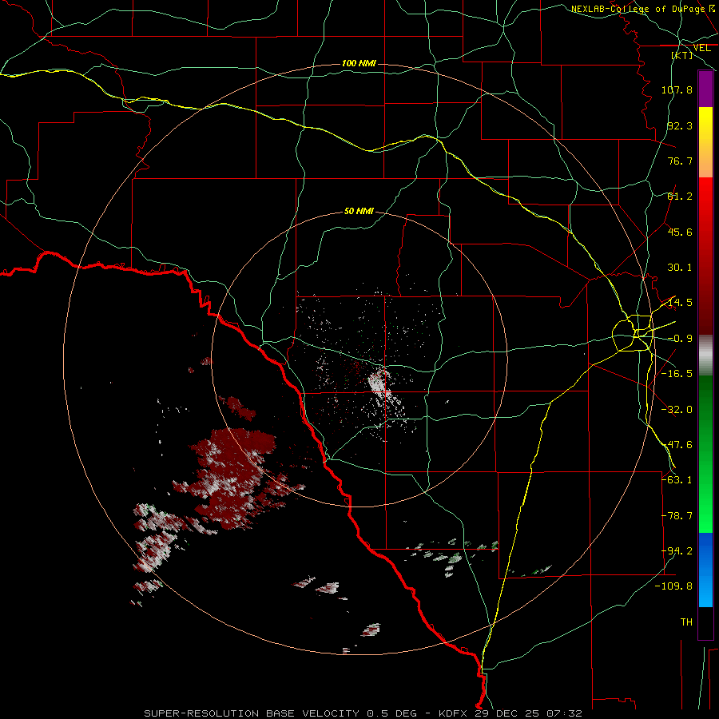Click the green segment of the color bar
This screenshot has height=719, width=719.
tap(705, 454)
